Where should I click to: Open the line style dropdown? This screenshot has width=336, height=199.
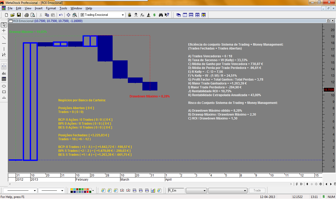pos(34,190)
